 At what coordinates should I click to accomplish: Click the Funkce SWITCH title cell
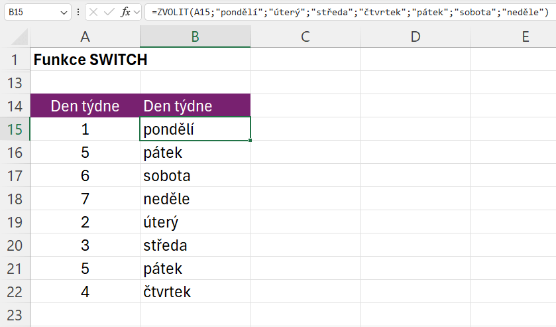coord(90,60)
